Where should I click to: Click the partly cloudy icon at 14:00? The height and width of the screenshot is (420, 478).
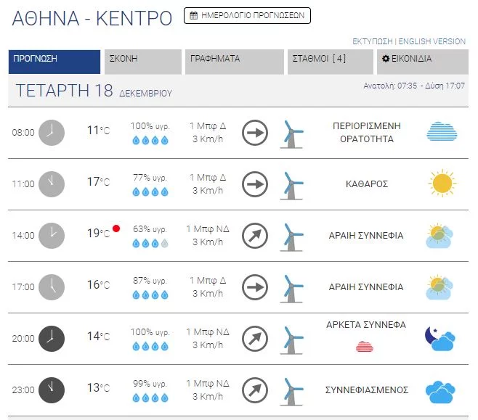point(440,236)
